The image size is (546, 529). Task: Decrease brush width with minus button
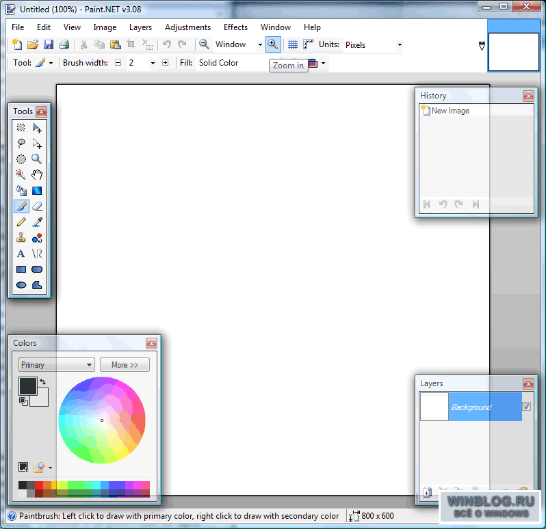point(118,63)
